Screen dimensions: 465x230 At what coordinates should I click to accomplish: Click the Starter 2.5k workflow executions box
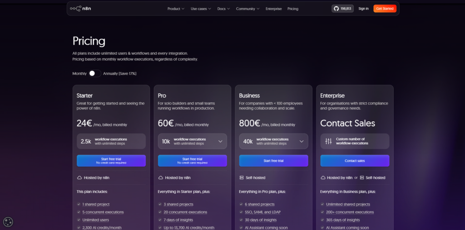(x=111, y=141)
